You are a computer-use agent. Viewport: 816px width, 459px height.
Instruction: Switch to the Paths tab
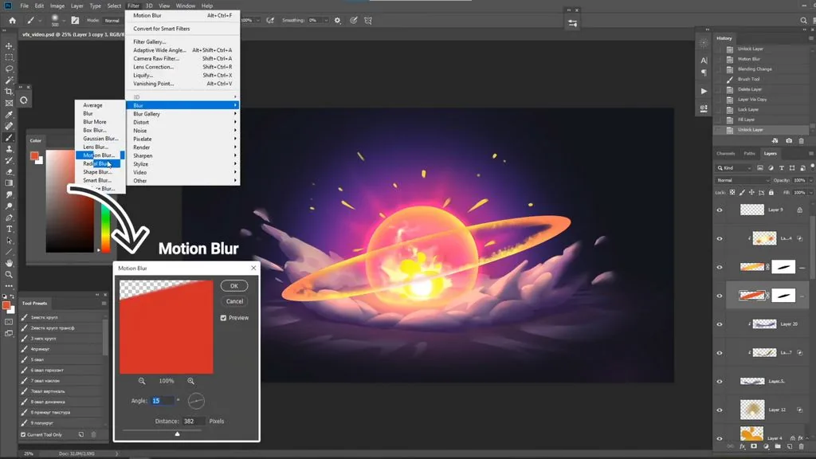[749, 154]
